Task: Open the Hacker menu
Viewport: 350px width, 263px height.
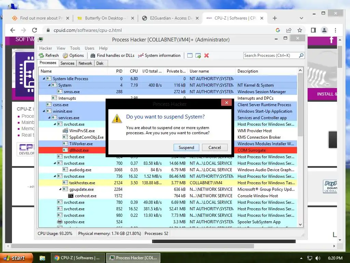Action: pyautogui.click(x=45, y=48)
